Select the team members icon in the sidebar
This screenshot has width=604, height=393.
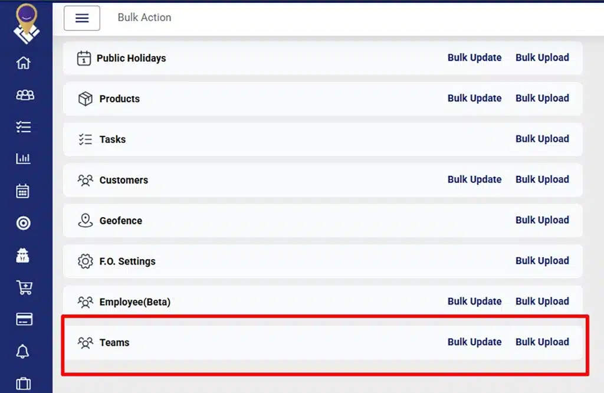pos(24,94)
